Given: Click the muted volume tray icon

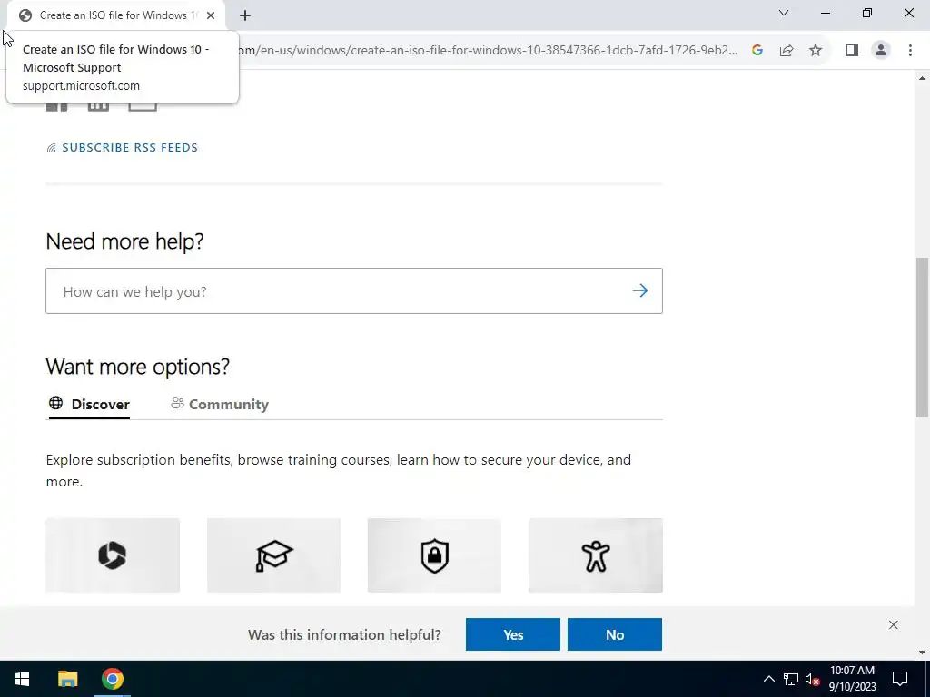Looking at the screenshot, I should click(813, 679).
